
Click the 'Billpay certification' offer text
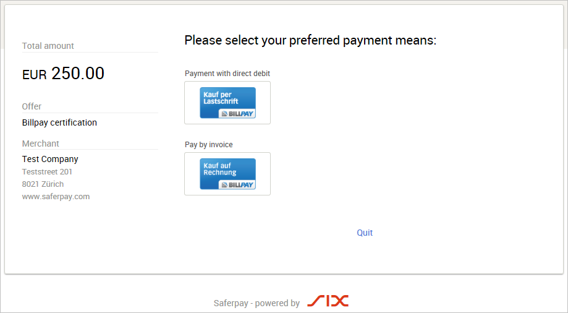59,122
